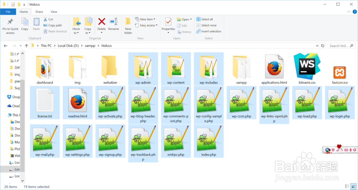Open the File menu tab

[8, 12]
